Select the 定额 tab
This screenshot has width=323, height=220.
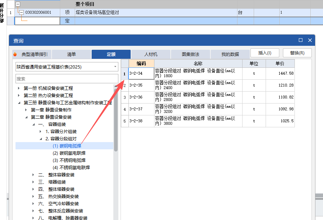tap(111, 54)
